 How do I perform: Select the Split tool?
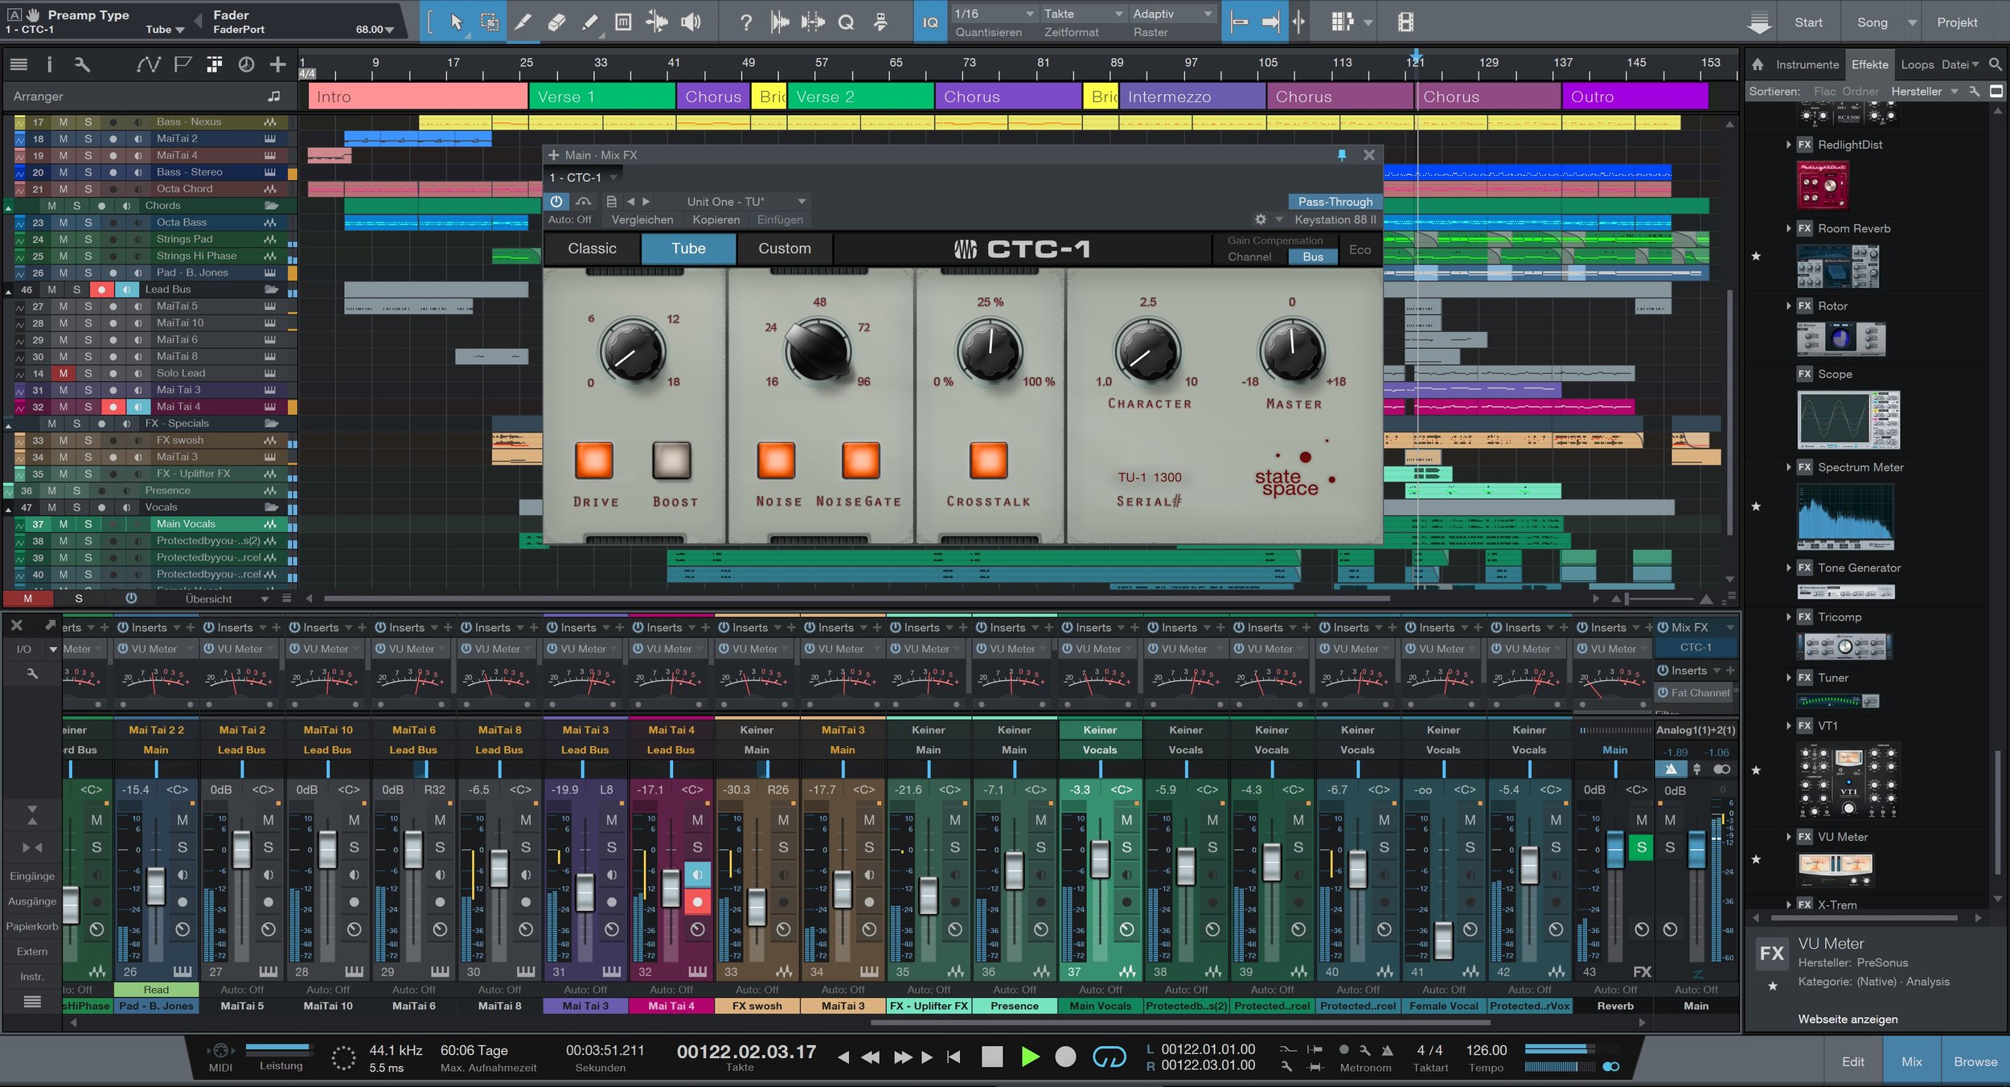(x=523, y=22)
